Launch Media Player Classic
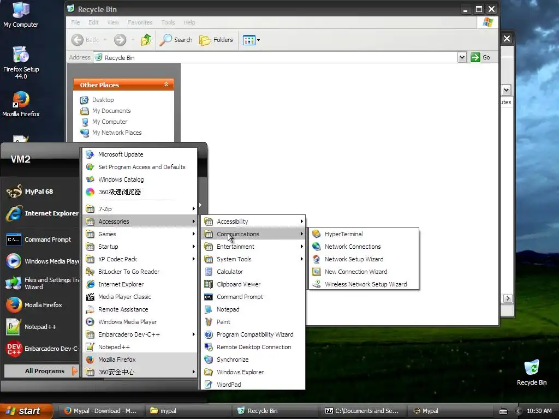 tap(140, 297)
